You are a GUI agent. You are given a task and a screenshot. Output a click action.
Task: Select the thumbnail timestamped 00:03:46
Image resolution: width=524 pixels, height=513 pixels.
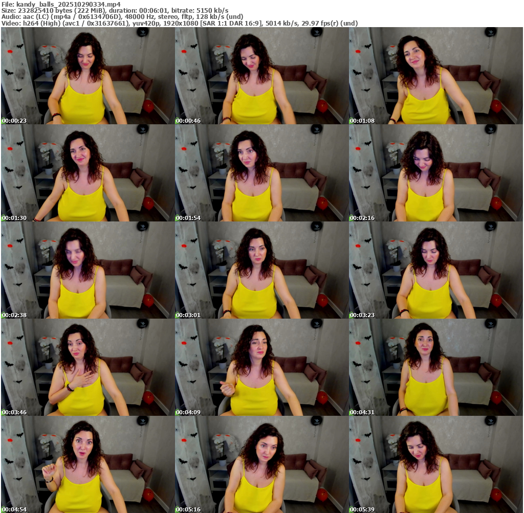[88, 367]
